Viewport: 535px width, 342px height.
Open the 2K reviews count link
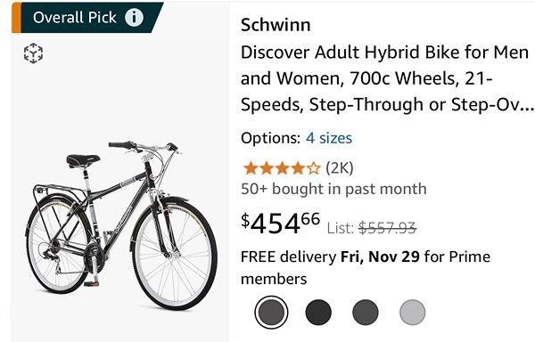pos(340,168)
